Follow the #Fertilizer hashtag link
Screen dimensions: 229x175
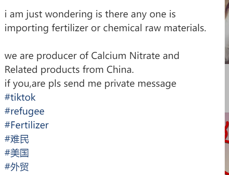(x=27, y=125)
